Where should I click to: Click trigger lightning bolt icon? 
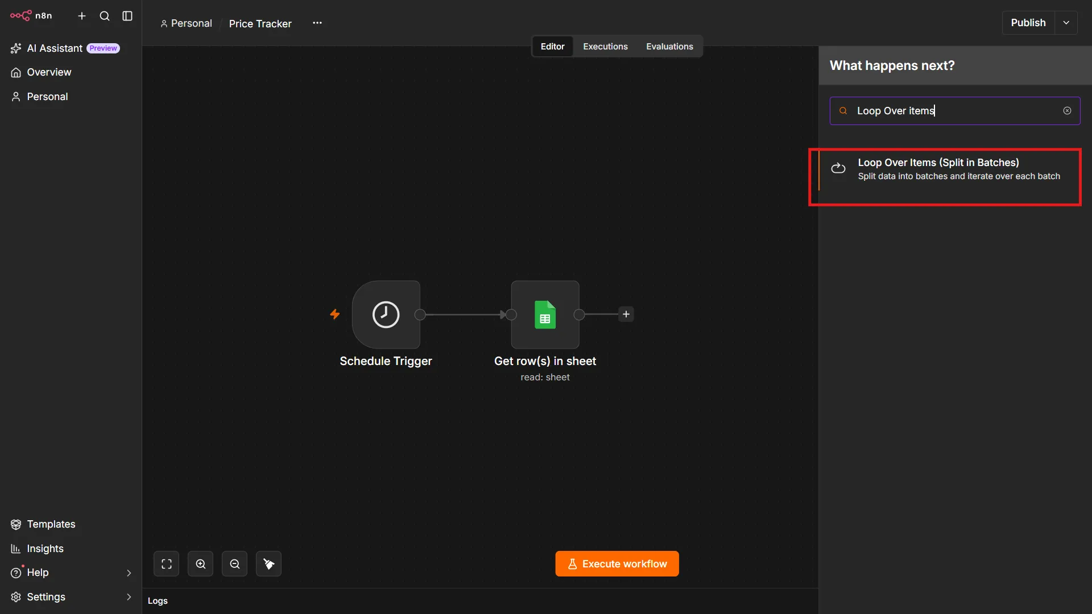pyautogui.click(x=335, y=314)
